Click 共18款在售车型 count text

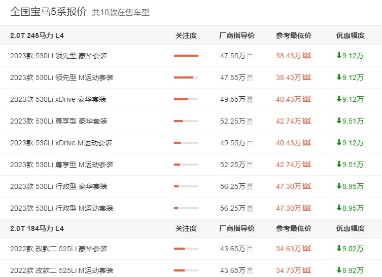click(121, 12)
